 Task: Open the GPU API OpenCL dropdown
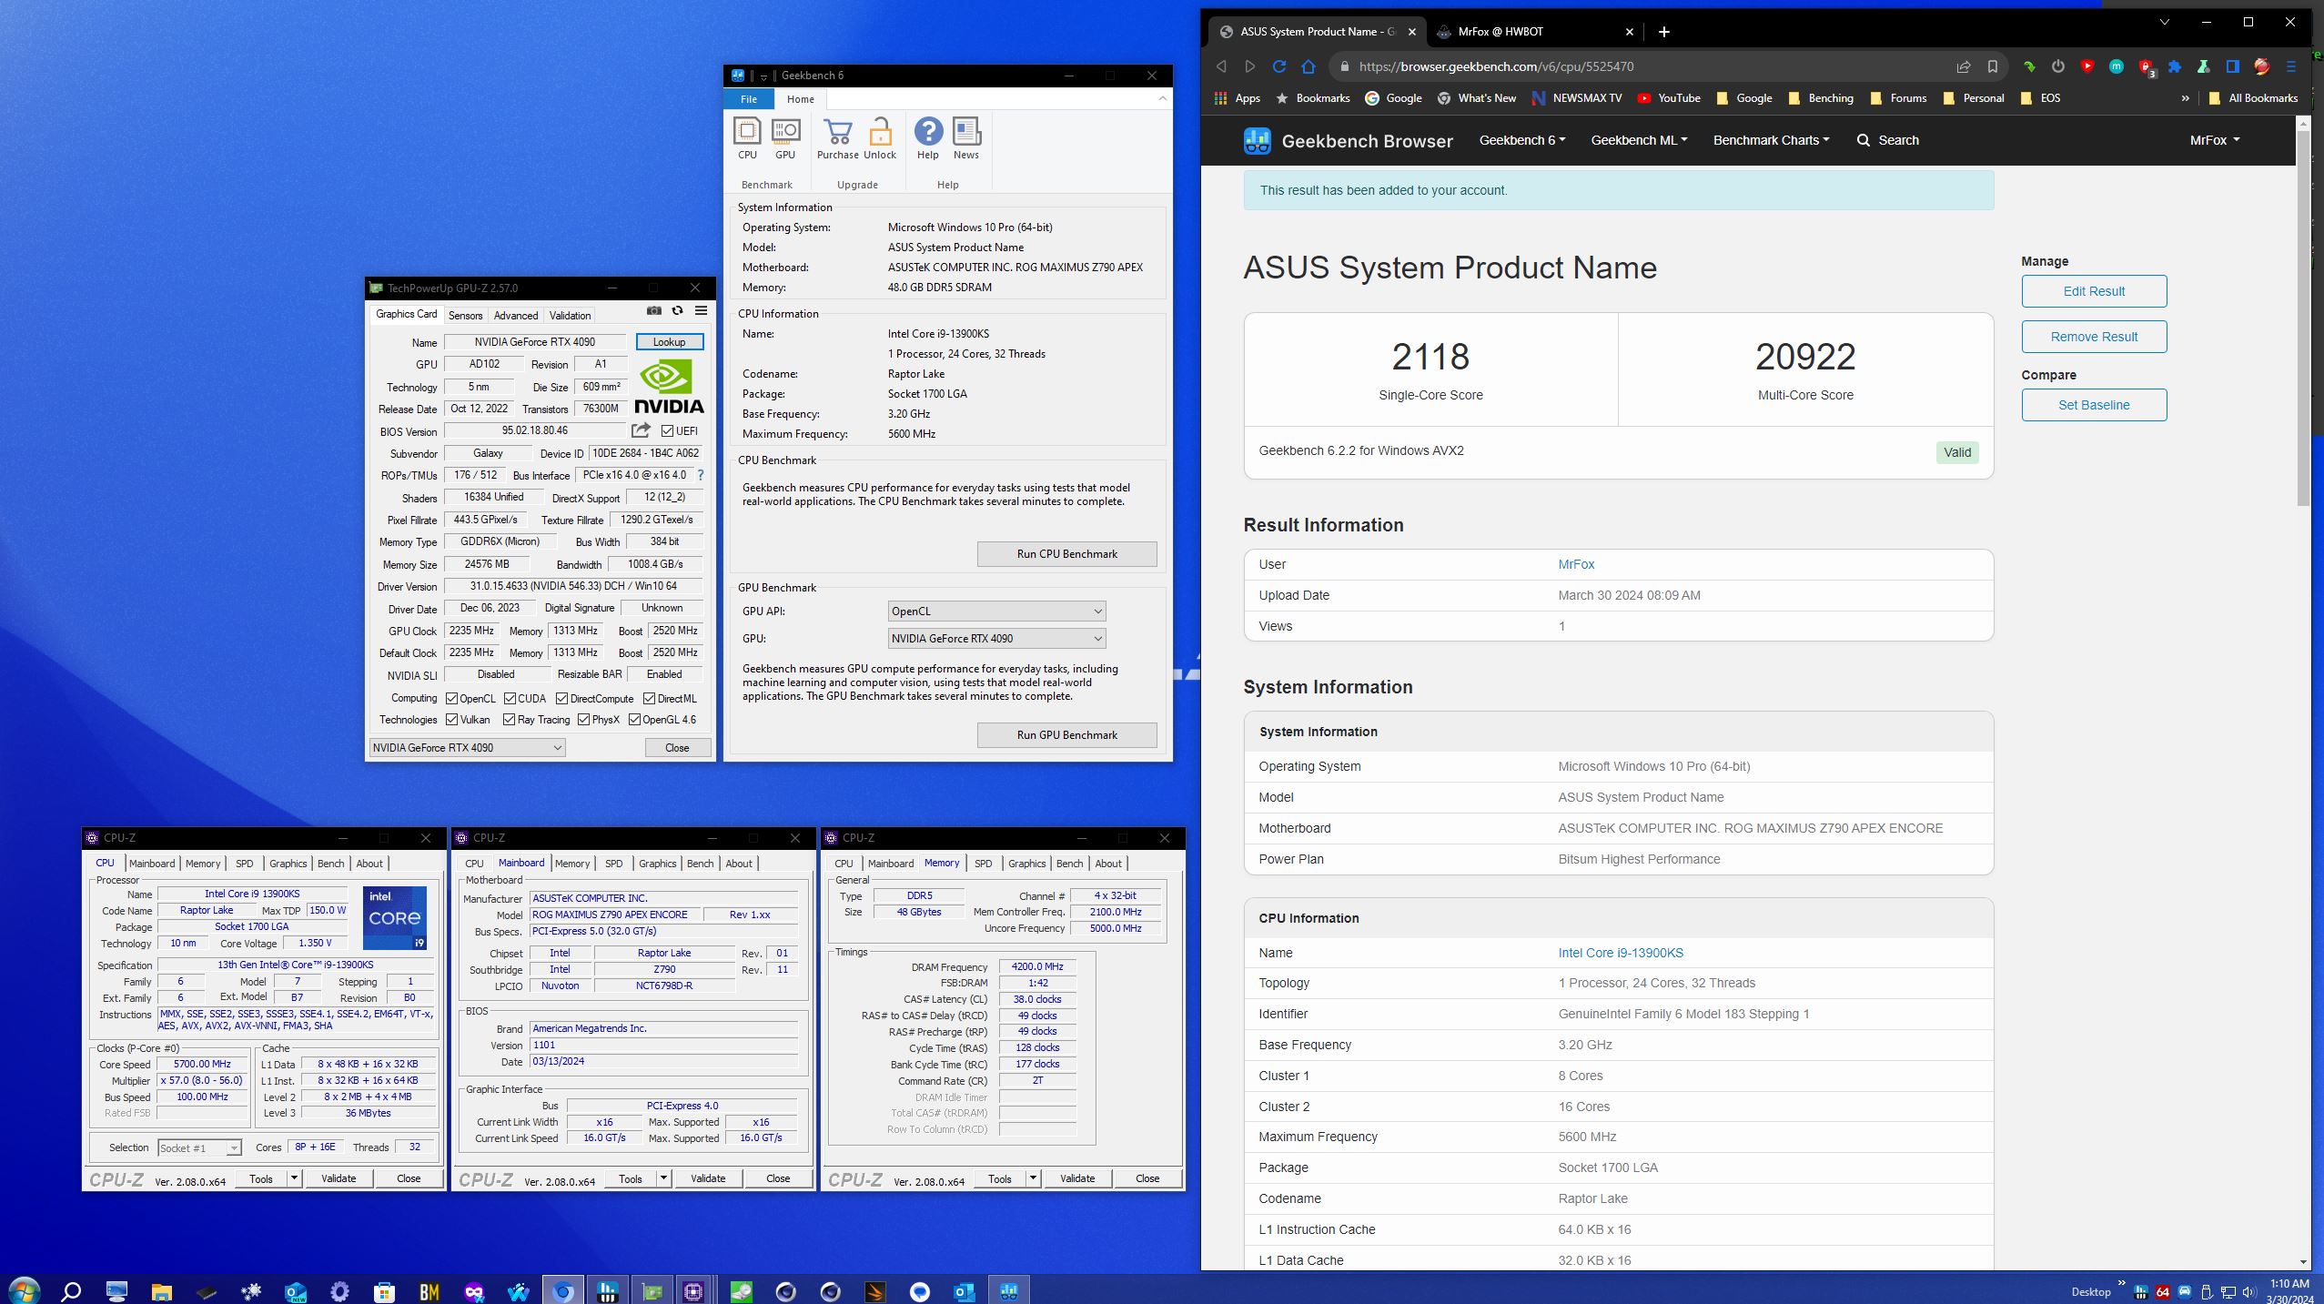coord(996,612)
